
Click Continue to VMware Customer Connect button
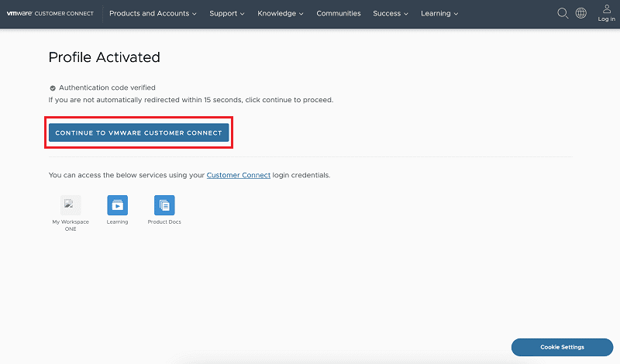click(x=139, y=132)
